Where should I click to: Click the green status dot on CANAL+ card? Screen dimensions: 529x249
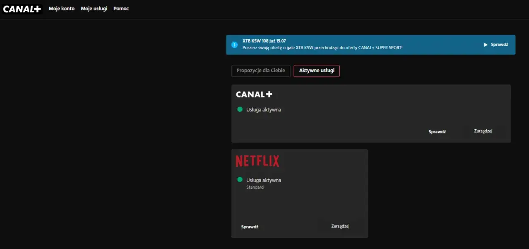240,109
